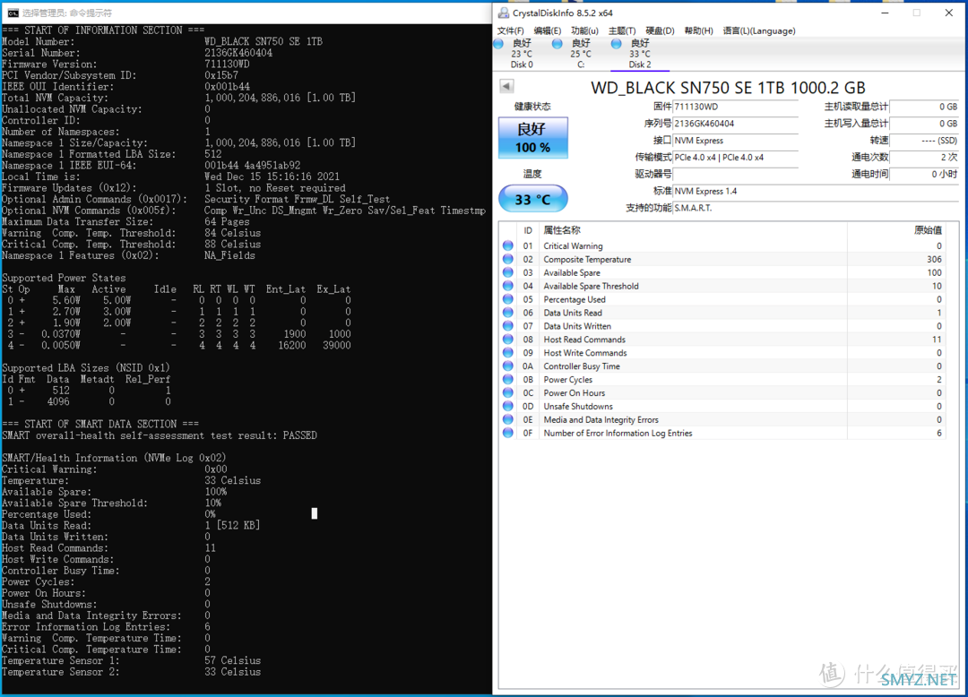Screen dimensions: 968x697
Task: Click the status orb for Available Spare Threshold
Action: (507, 286)
